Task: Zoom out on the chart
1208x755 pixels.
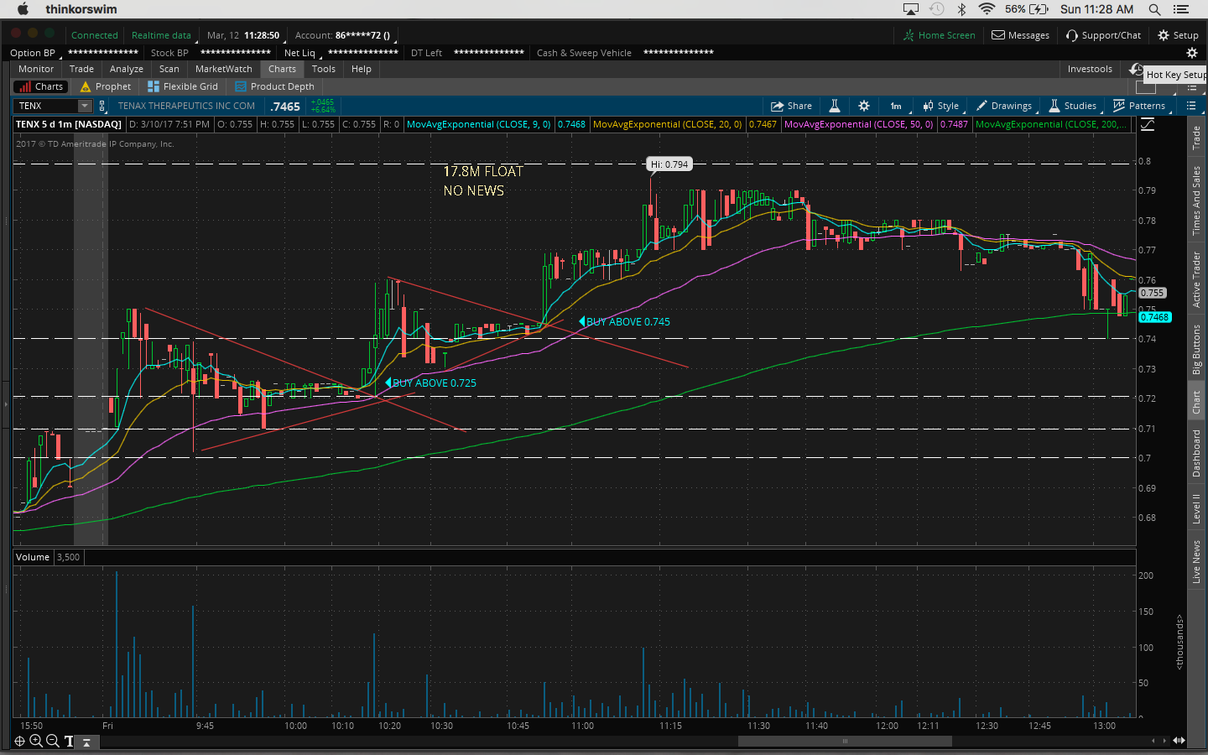Action: [53, 741]
